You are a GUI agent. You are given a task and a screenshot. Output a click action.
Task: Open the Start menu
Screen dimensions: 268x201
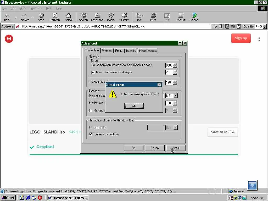tap(8, 198)
